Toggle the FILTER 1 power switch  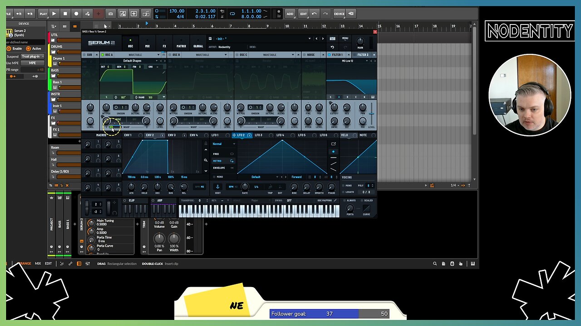tap(329, 55)
